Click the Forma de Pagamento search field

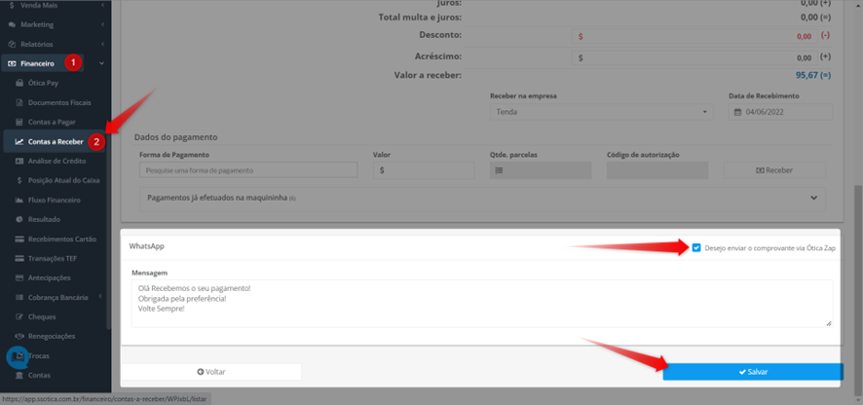coord(248,170)
